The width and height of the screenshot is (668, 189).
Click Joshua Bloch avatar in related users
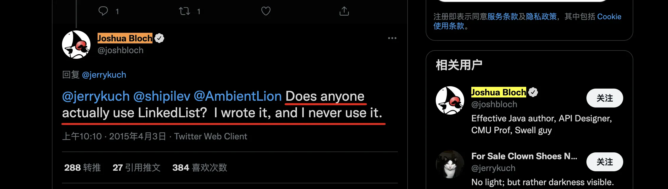450,100
